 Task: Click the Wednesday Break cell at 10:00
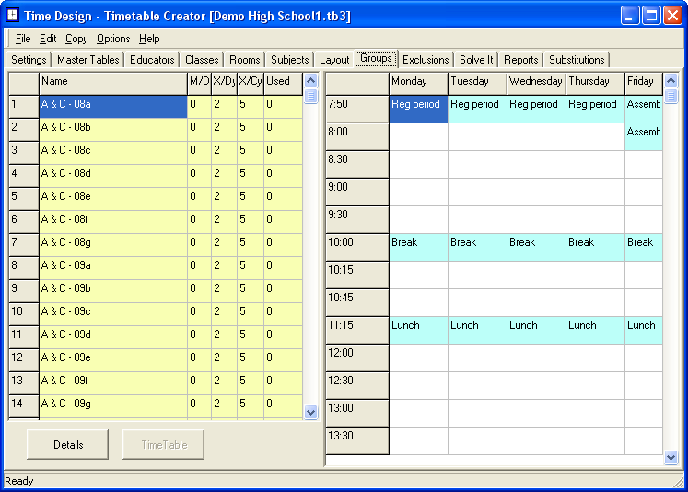[536, 247]
